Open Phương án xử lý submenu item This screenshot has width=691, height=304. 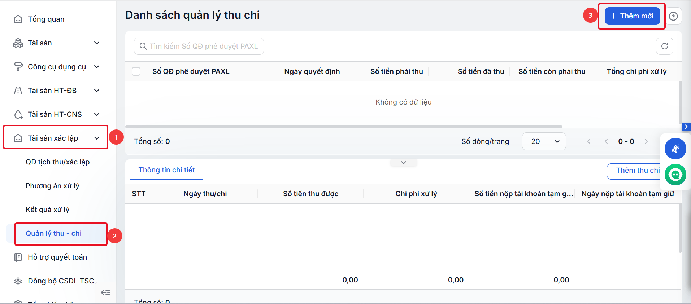click(x=53, y=186)
